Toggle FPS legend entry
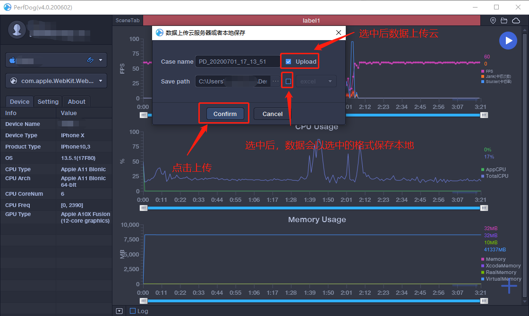Image resolution: width=529 pixels, height=316 pixels. click(x=487, y=71)
